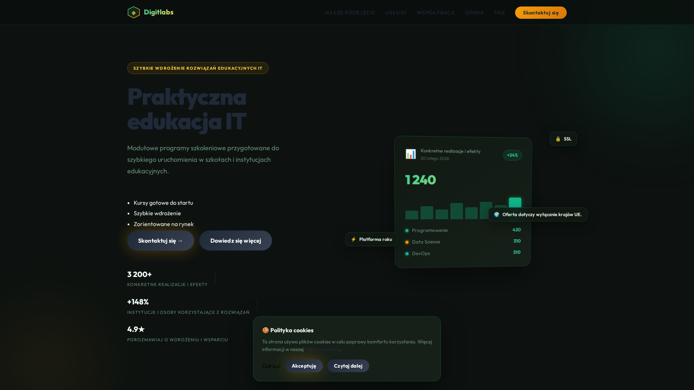Click the Programowanie row label
This screenshot has height=390, width=694.
pyautogui.click(x=430, y=230)
